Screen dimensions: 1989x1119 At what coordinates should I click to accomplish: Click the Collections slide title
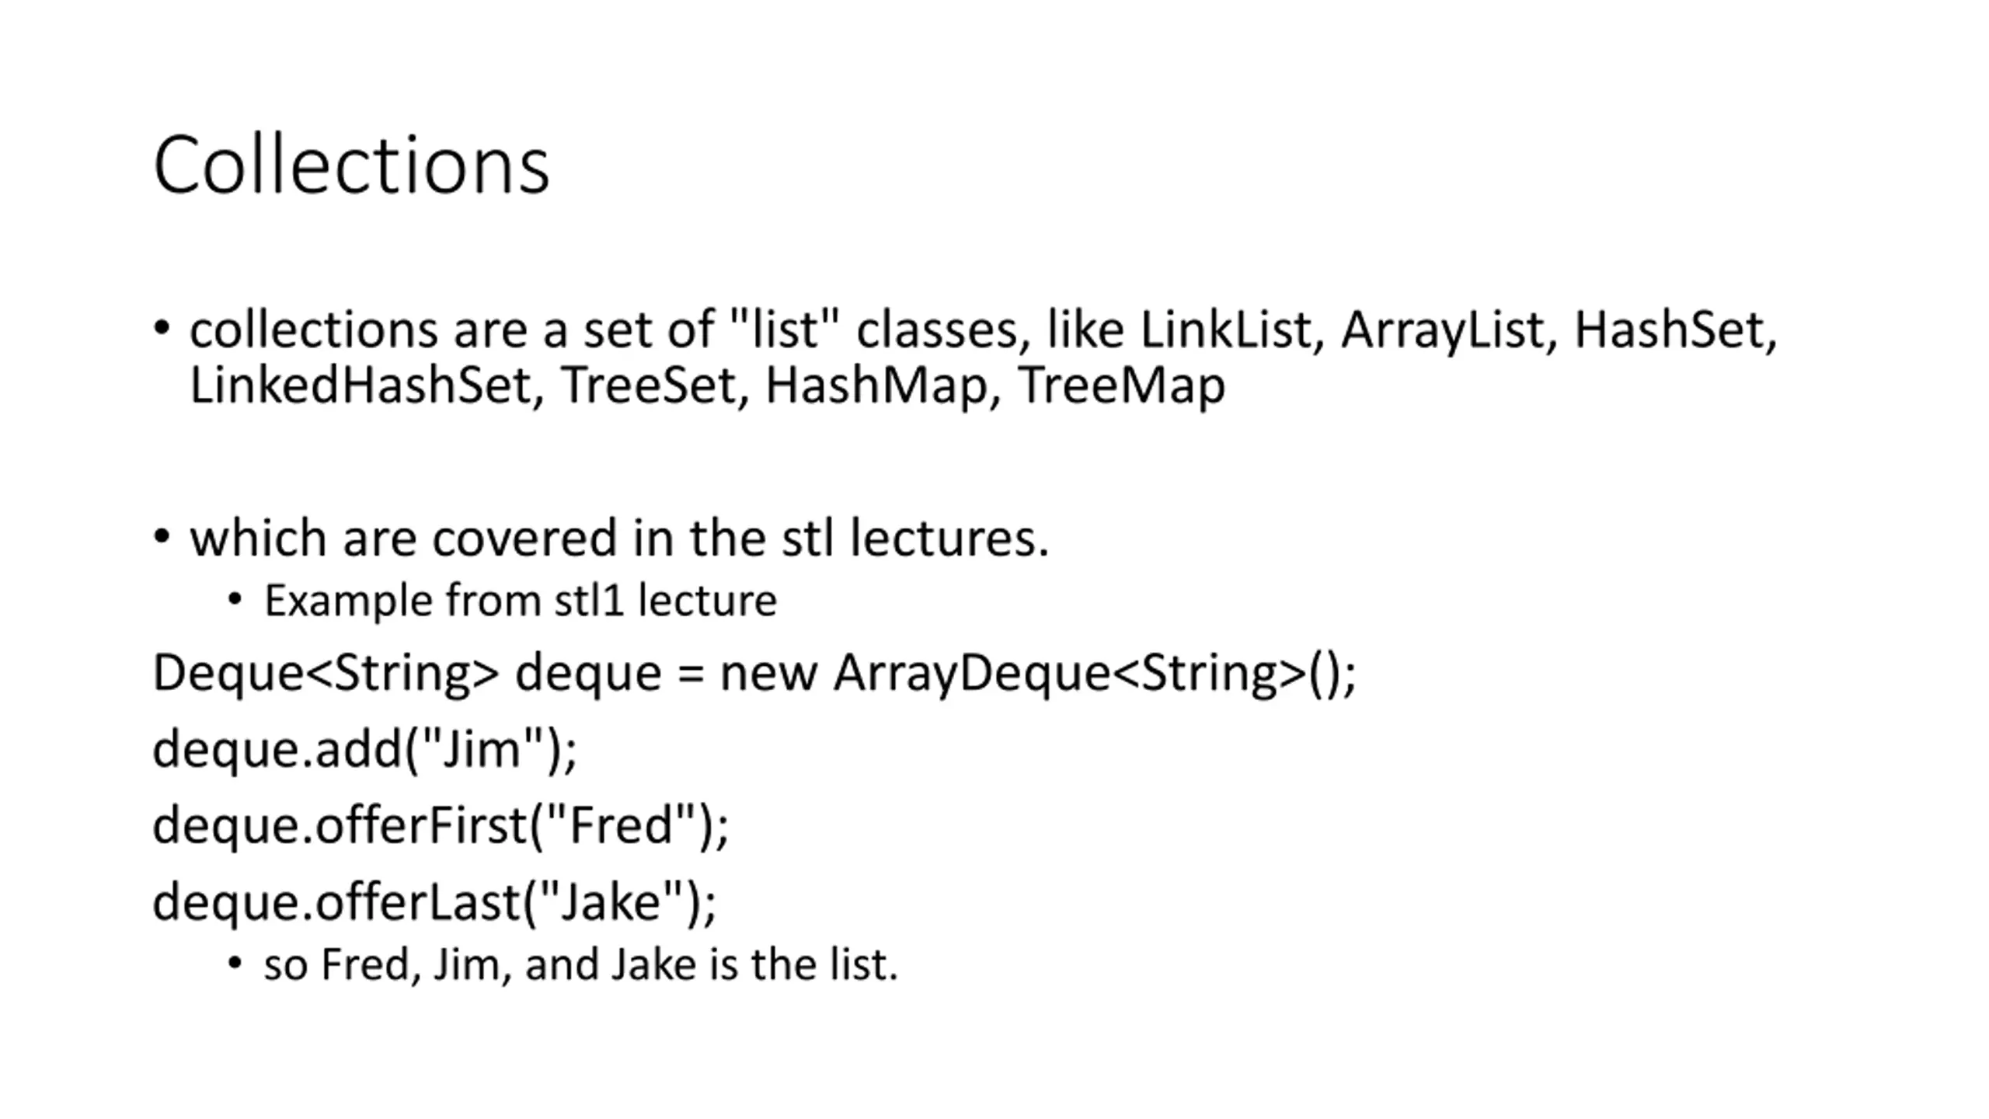[x=351, y=165]
